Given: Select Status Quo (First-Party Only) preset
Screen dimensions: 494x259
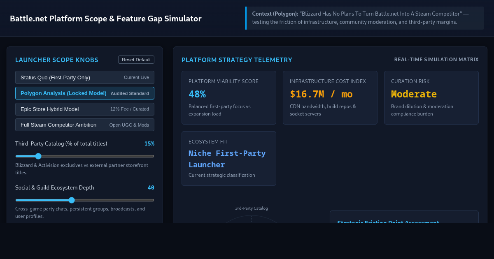Looking at the screenshot, I should click(85, 77).
